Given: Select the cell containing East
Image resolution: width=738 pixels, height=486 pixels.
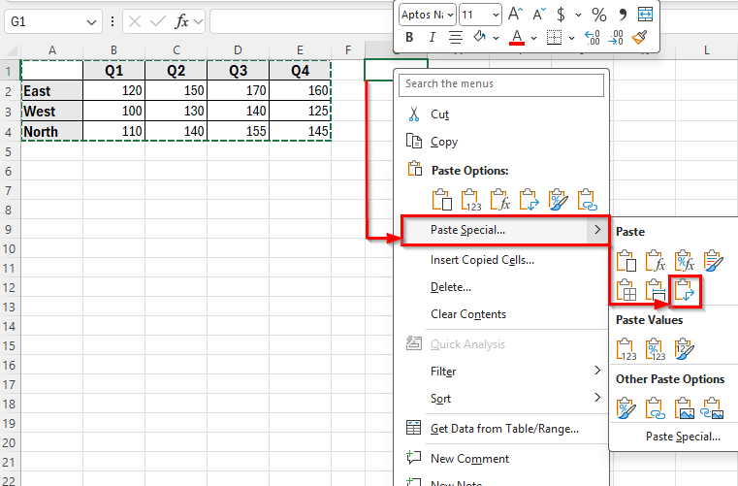Looking at the screenshot, I should pos(52,91).
